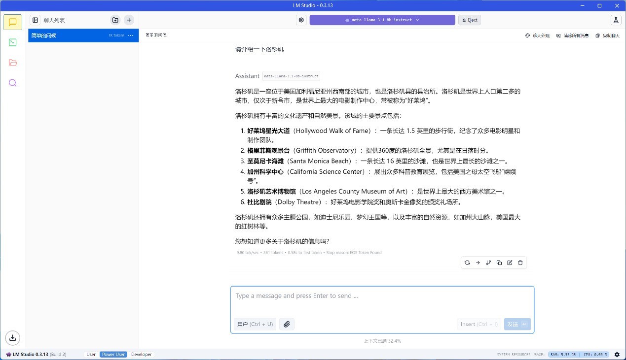
Task: Open the three-dot menu for 简单的问候 chat
Action: (x=131, y=35)
